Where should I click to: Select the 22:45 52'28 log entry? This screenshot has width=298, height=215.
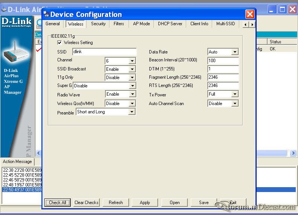pos(22,175)
